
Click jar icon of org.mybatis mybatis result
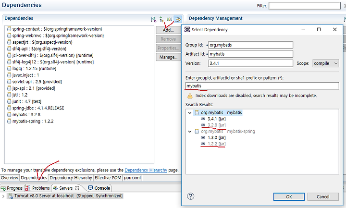197,113
